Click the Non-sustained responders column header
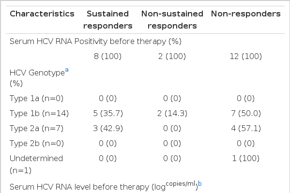The width and height of the screenshot is (290, 193). [172, 20]
